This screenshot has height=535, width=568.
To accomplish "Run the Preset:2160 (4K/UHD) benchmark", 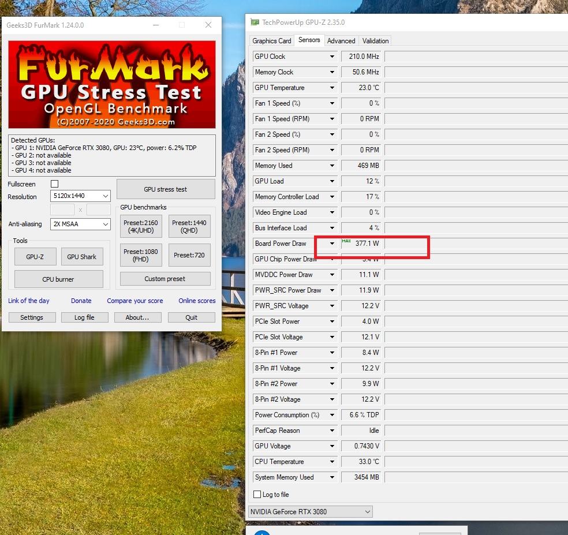I will tap(141, 226).
